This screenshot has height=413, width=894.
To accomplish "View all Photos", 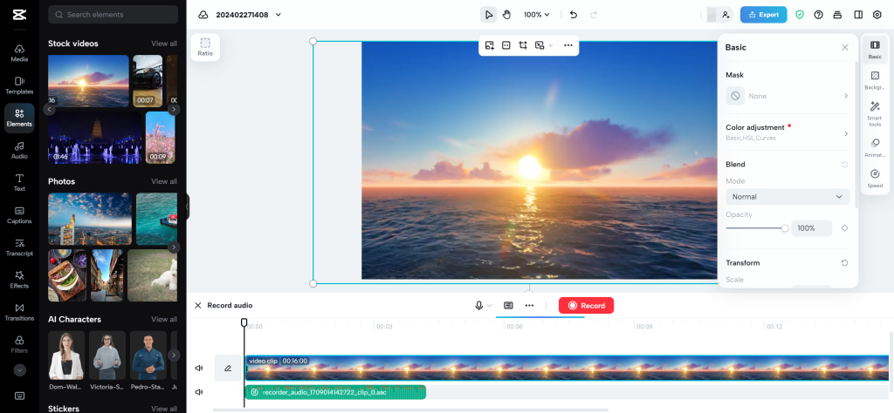I will pos(163,181).
